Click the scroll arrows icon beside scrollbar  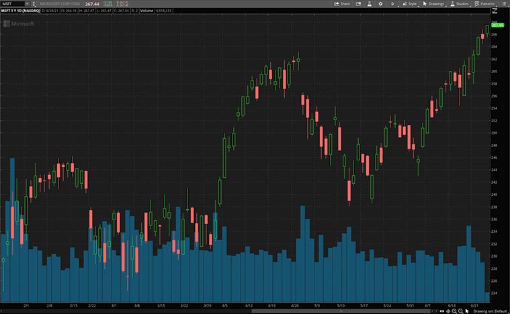tap(441, 311)
